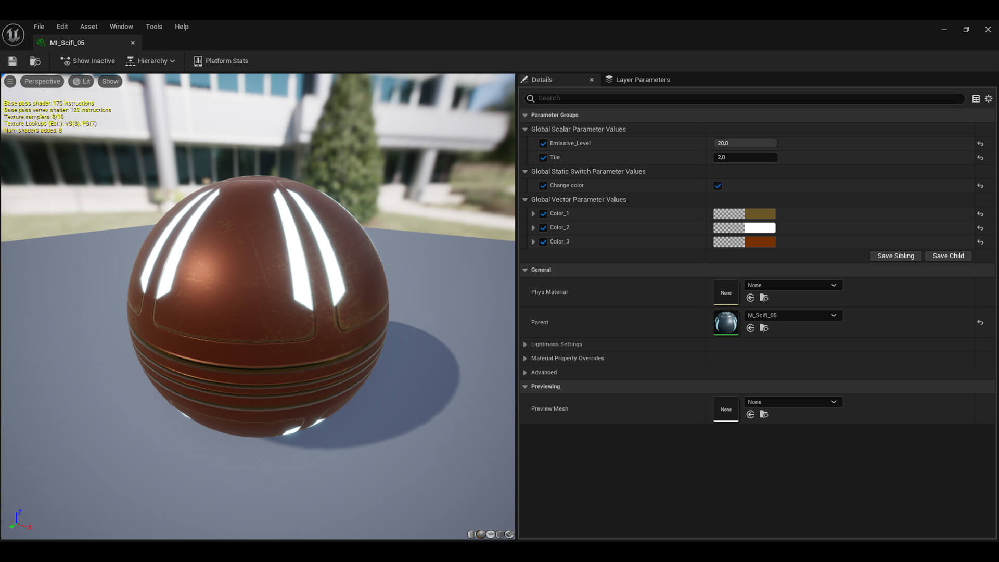The height and width of the screenshot is (562, 999).
Task: Browse to Parent material in Content Browser
Action: pos(764,328)
